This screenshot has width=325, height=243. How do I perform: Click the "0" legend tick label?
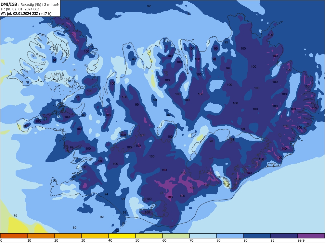pos(1,240)
